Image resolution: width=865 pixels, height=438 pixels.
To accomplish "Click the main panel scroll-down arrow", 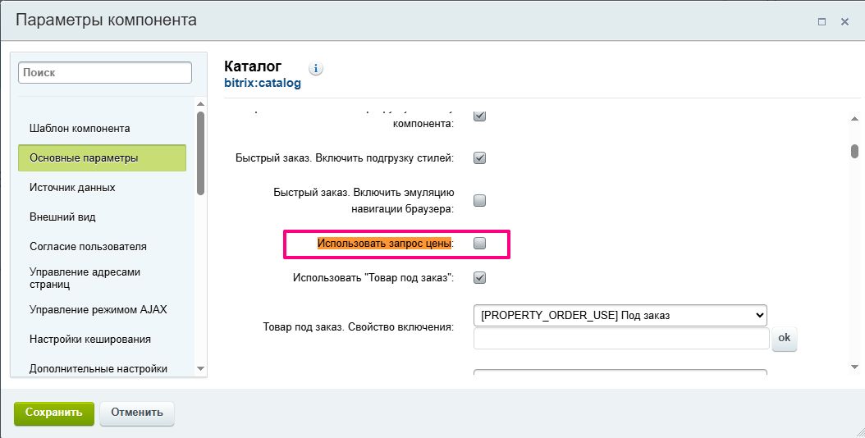I will pos(854,367).
